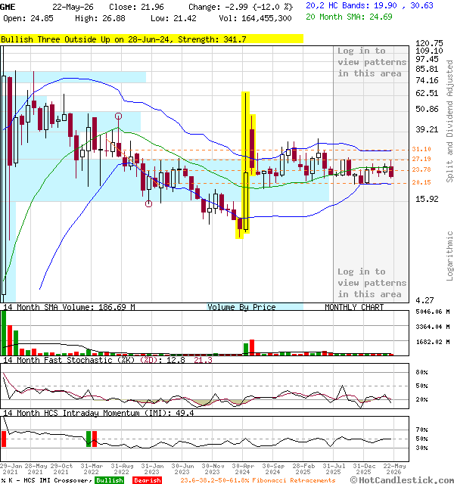The height and width of the screenshot is (484, 454).
Task: Click the '30-Apr 2024' date axis label
Action: click(x=243, y=469)
